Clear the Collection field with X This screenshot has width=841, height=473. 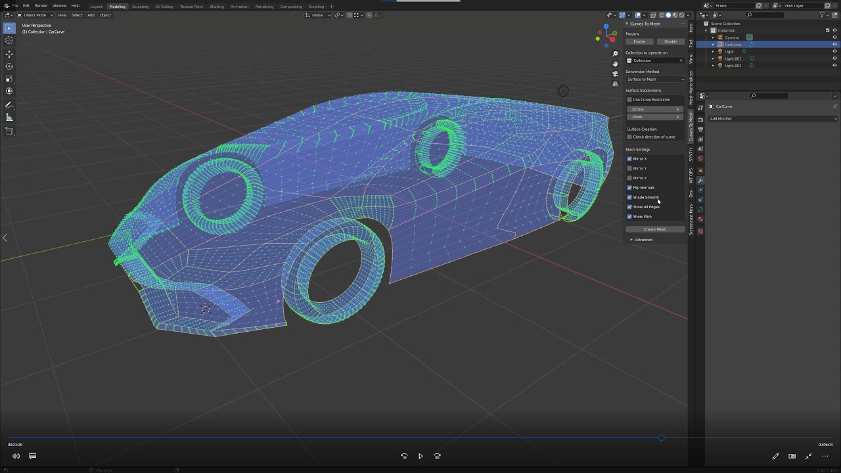point(681,60)
